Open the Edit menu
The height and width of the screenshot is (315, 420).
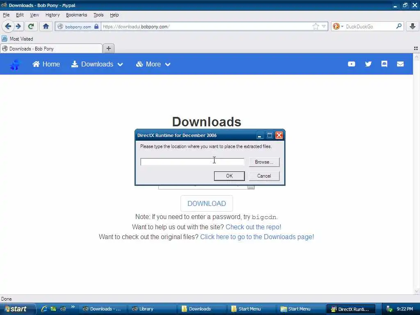click(20, 15)
